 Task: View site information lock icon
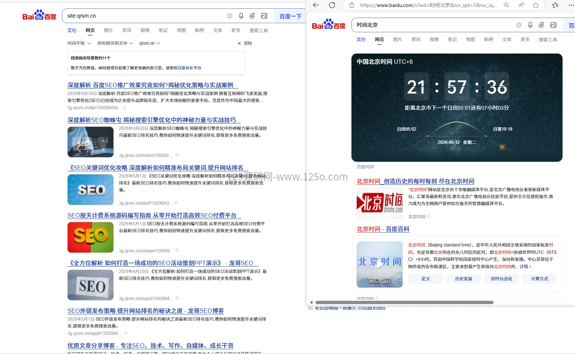[x=352, y=5]
